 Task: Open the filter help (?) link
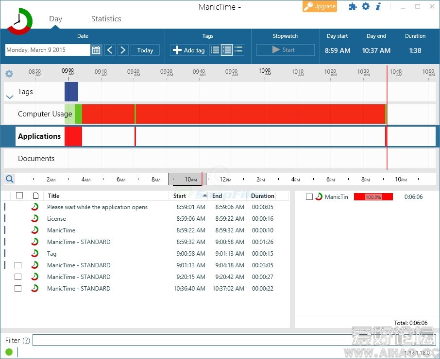[26, 340]
